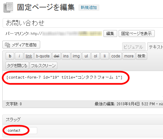Click the bold 'b' quicktag button
163x139 pixels.
pos(10,56)
